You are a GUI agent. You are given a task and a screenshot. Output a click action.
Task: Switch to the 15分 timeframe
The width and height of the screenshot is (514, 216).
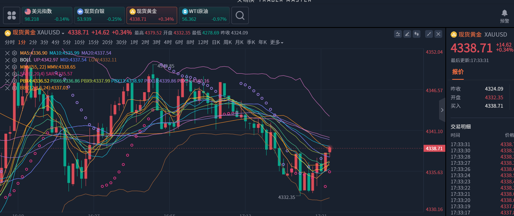pos(93,43)
